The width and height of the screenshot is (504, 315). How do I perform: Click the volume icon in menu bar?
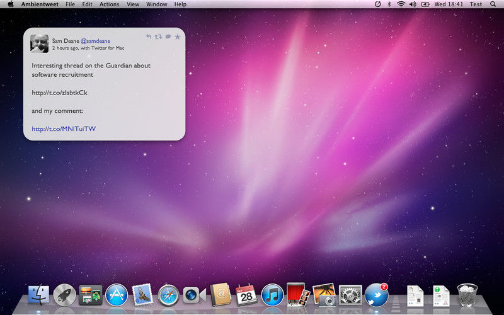413,4
